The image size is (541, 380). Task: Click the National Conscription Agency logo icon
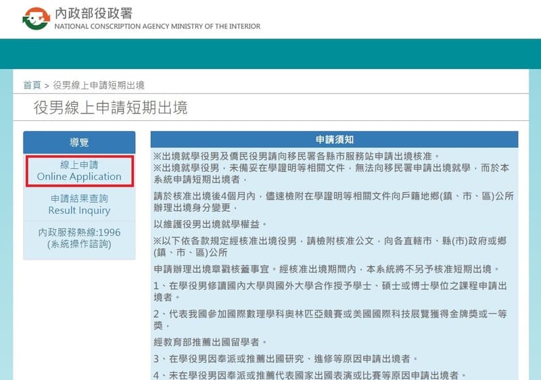click(37, 19)
